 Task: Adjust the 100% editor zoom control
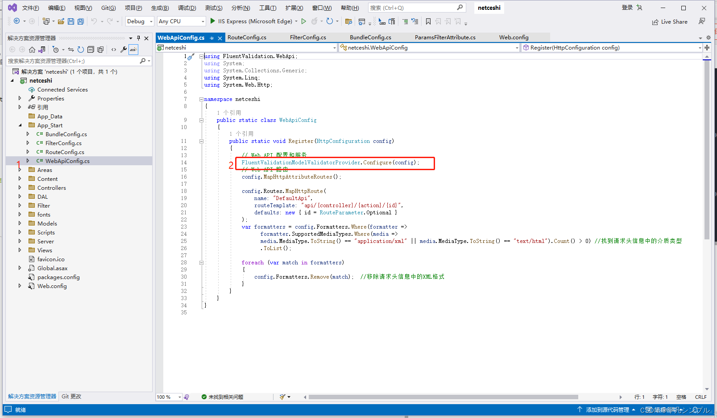pyautogui.click(x=168, y=397)
